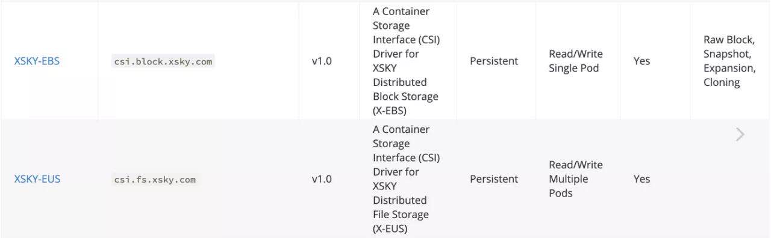Click the Distributed File Storage description text
Viewport: 771px width, 238px height.
point(401,207)
